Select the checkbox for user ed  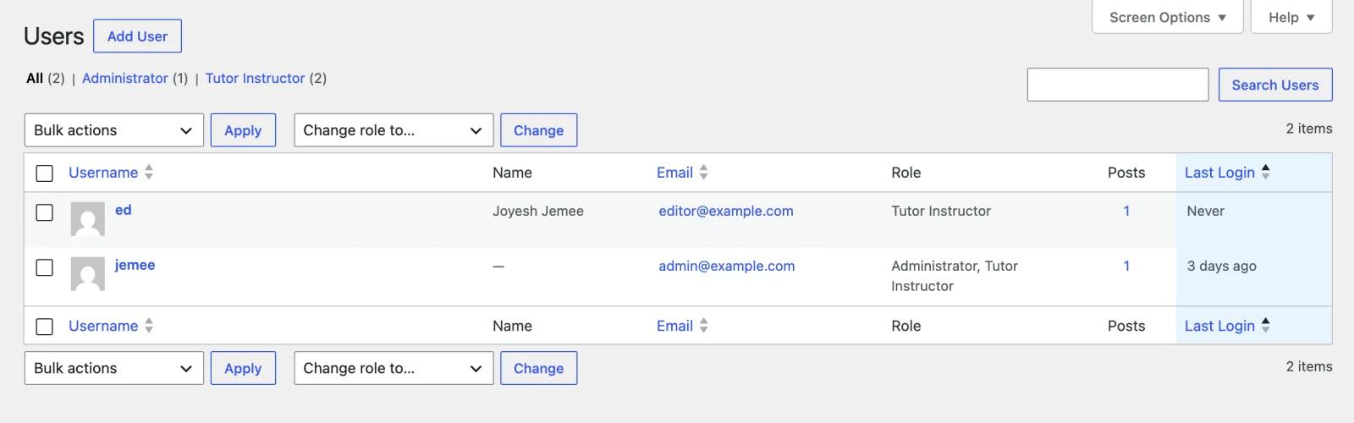[x=45, y=212]
